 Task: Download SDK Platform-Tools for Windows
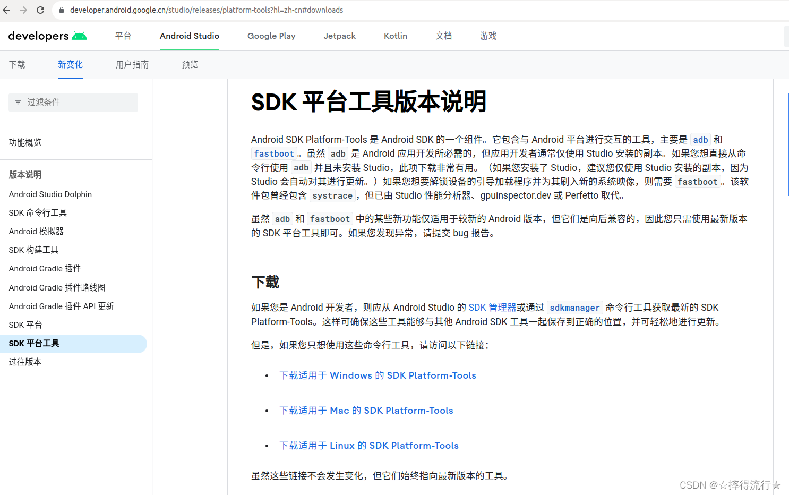click(x=378, y=376)
